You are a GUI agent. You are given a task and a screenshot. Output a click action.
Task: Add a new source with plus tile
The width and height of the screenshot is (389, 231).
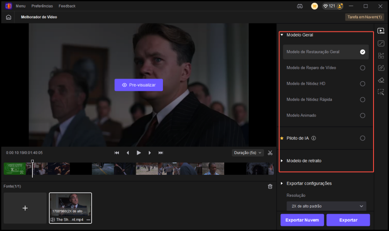[25, 208]
